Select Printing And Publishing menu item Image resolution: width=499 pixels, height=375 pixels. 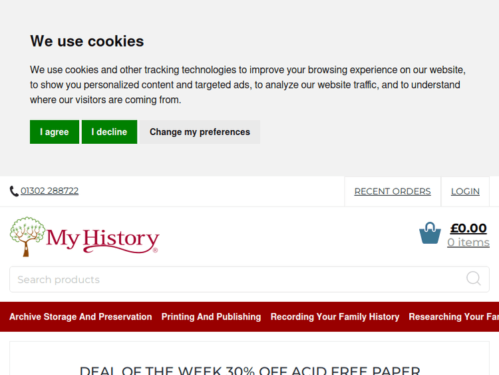point(211,317)
